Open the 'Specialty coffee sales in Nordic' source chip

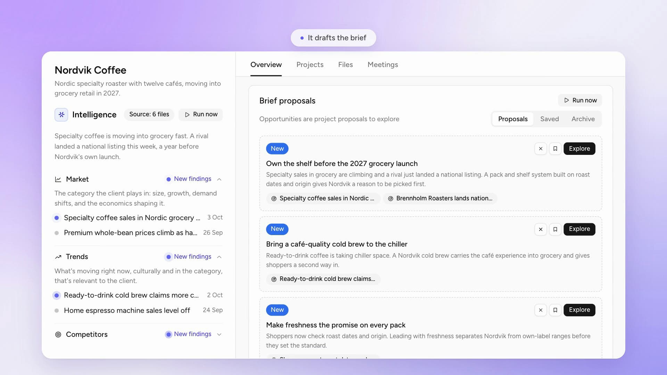coord(323,199)
